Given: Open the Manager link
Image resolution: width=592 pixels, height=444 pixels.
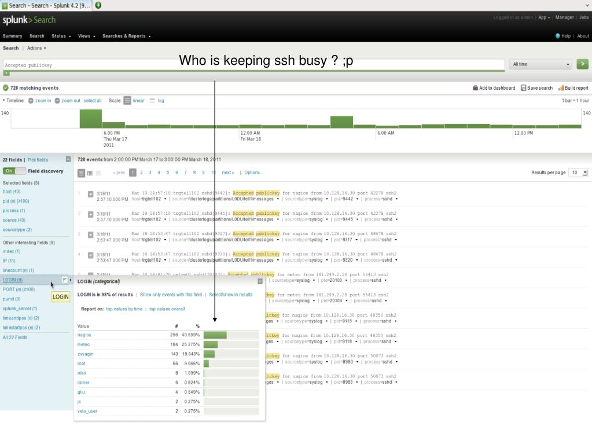Looking at the screenshot, I should click(564, 17).
